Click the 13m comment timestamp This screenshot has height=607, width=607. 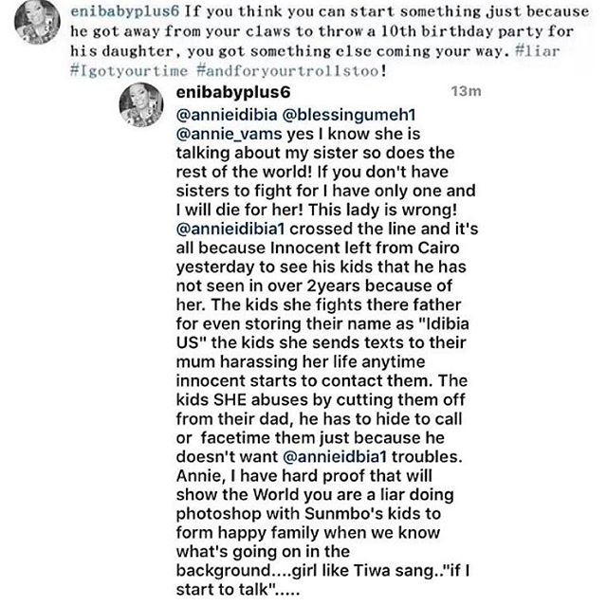coord(466,91)
